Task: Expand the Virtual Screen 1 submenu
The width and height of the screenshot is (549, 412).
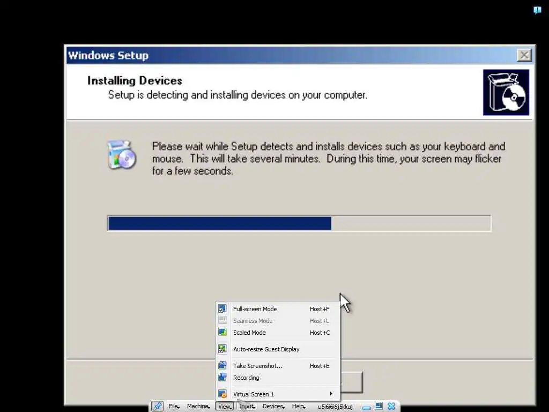Action: click(x=278, y=394)
